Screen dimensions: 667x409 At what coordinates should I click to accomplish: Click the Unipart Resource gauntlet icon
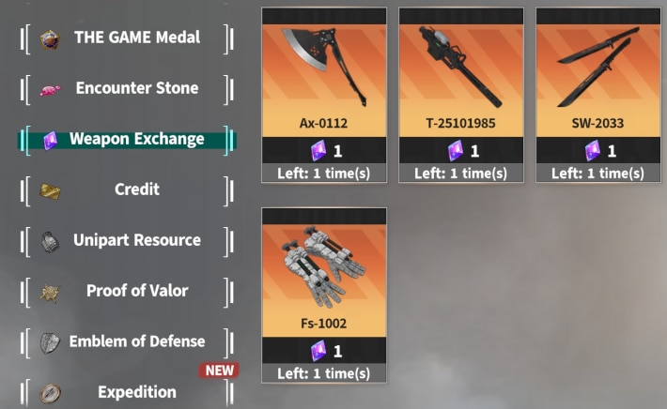tap(50, 242)
